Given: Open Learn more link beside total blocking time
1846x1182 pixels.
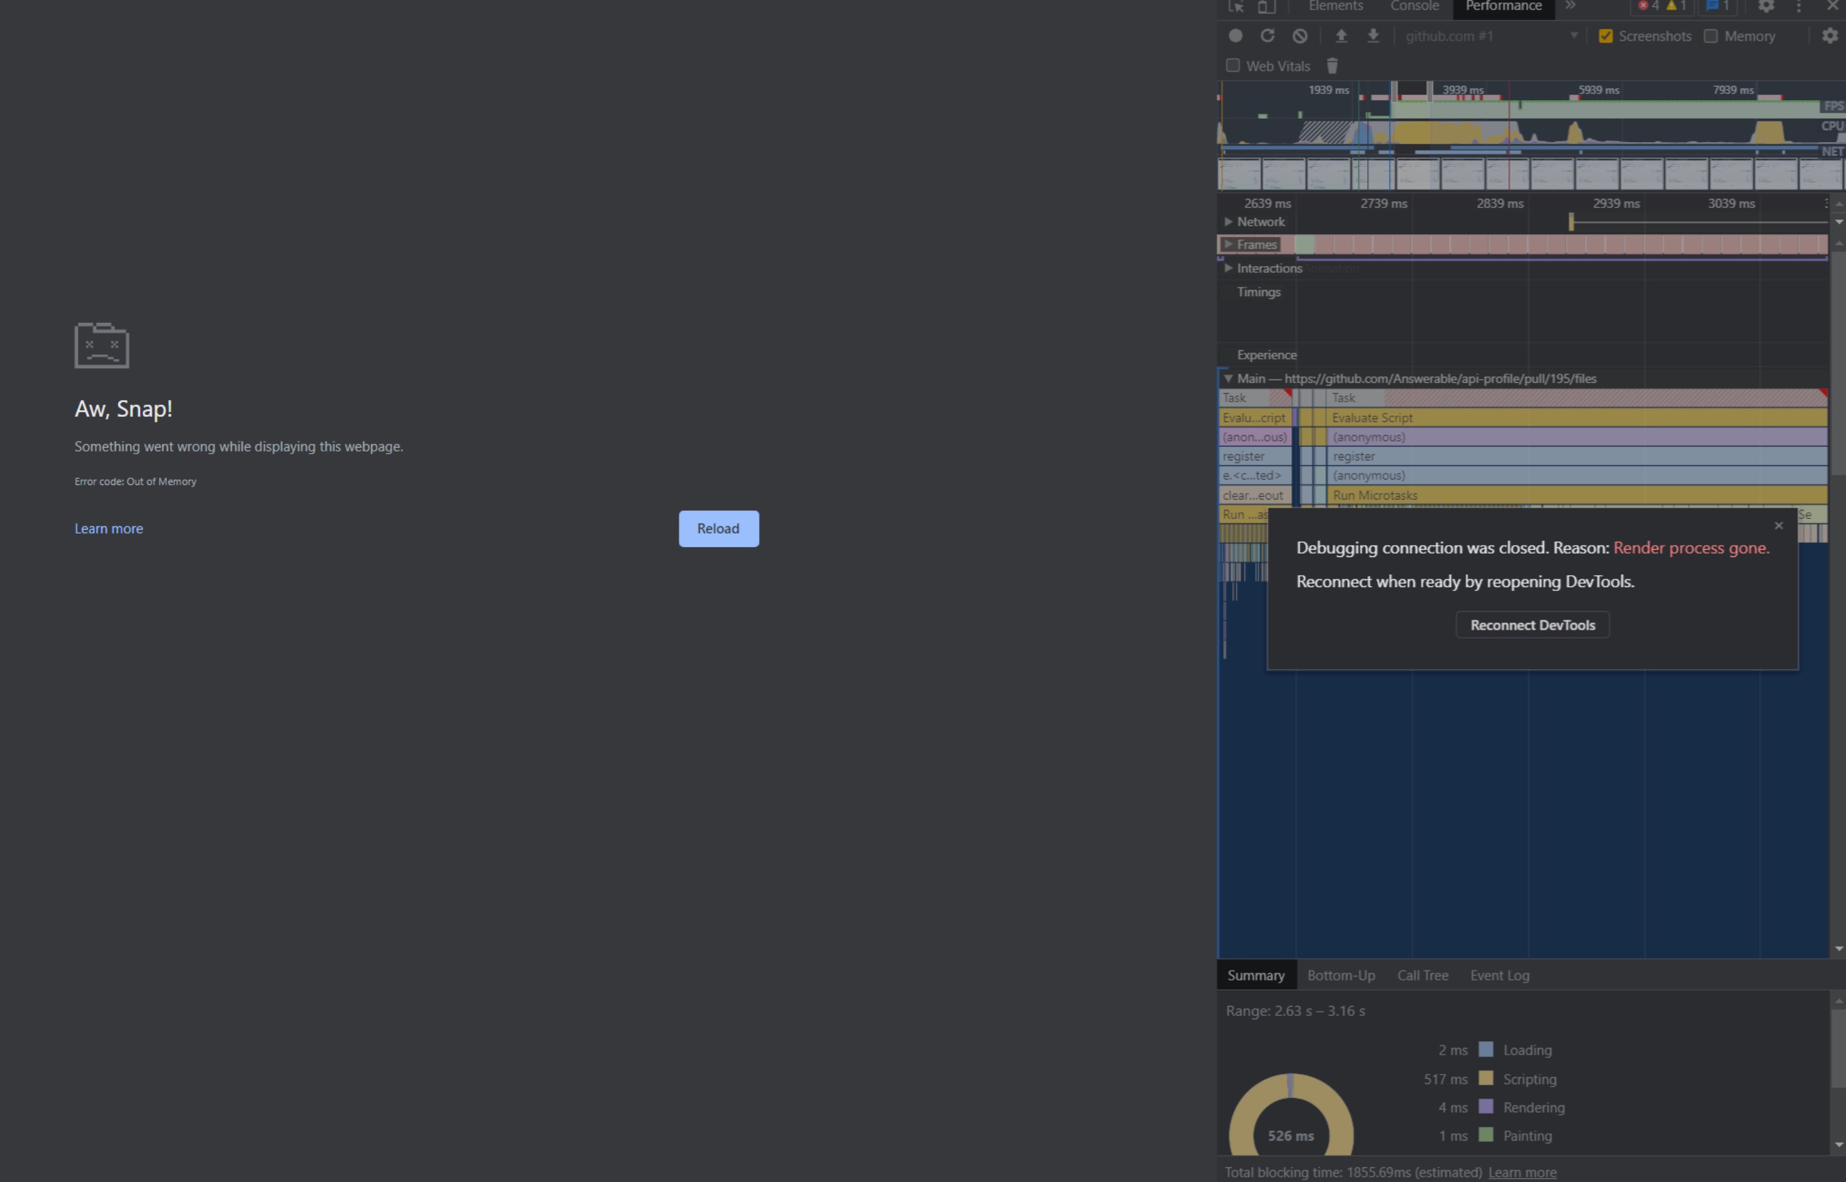Looking at the screenshot, I should point(1523,1173).
